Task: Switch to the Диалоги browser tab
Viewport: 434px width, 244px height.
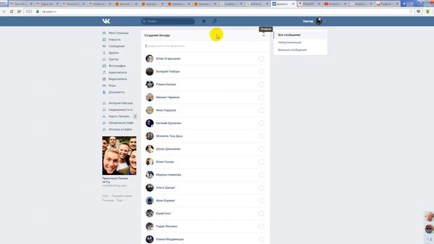Action: click(283, 4)
